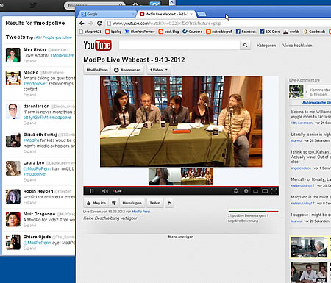Click the likes and dislikes rating bar
Image resolution: width=331 pixels, height=283 pixels.
tap(253, 212)
